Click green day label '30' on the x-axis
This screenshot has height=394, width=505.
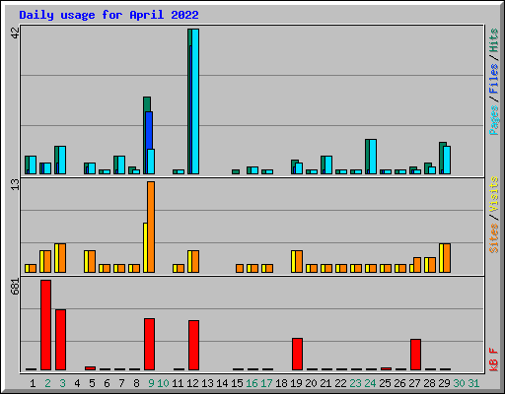(x=459, y=383)
